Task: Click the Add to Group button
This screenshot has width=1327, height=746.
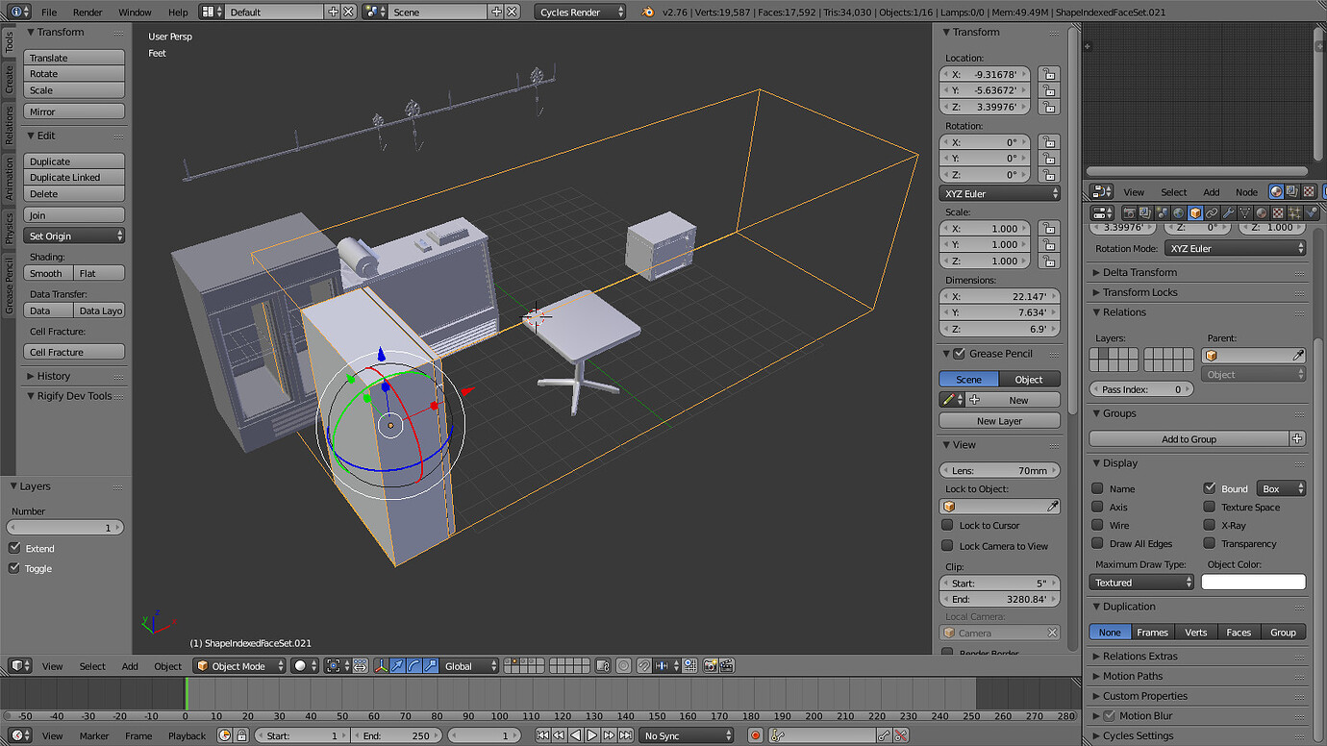Action: (x=1189, y=438)
